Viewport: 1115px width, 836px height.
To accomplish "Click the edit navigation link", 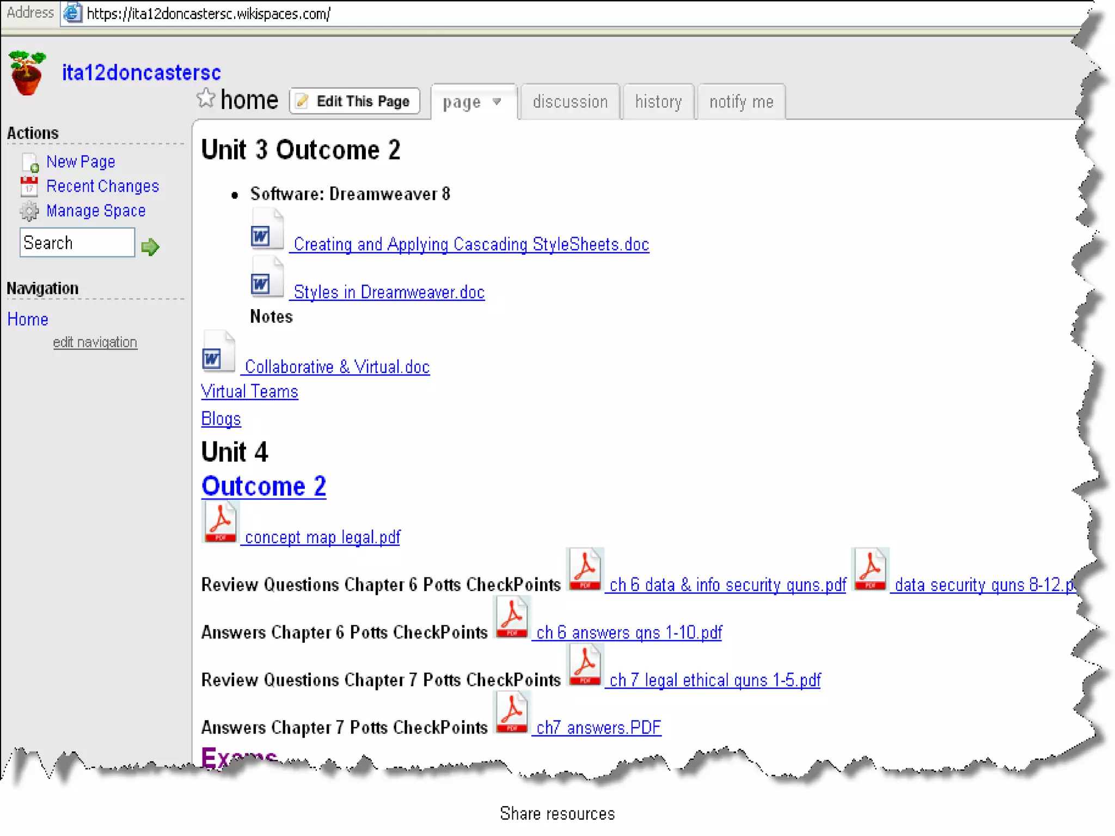I will pos(95,342).
